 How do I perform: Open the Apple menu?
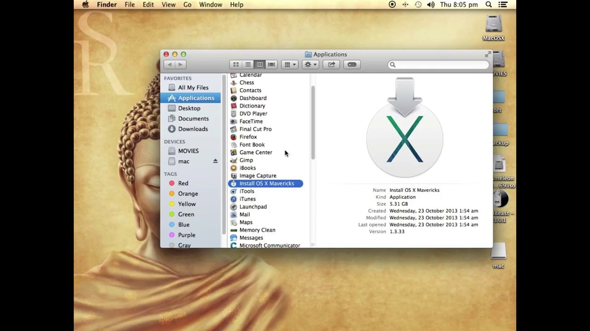pyautogui.click(x=85, y=5)
